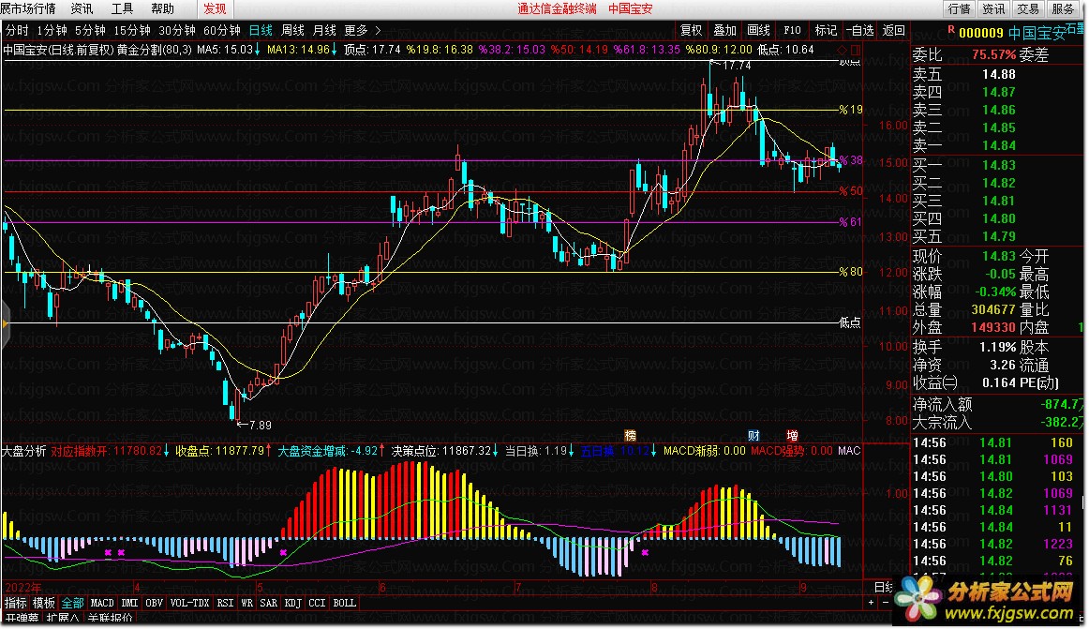
Task: Click the diamond icon beside 低点:10.64
Action: coord(843,50)
